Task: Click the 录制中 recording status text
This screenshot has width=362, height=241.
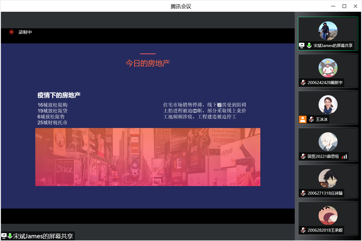Action: [x=25, y=32]
